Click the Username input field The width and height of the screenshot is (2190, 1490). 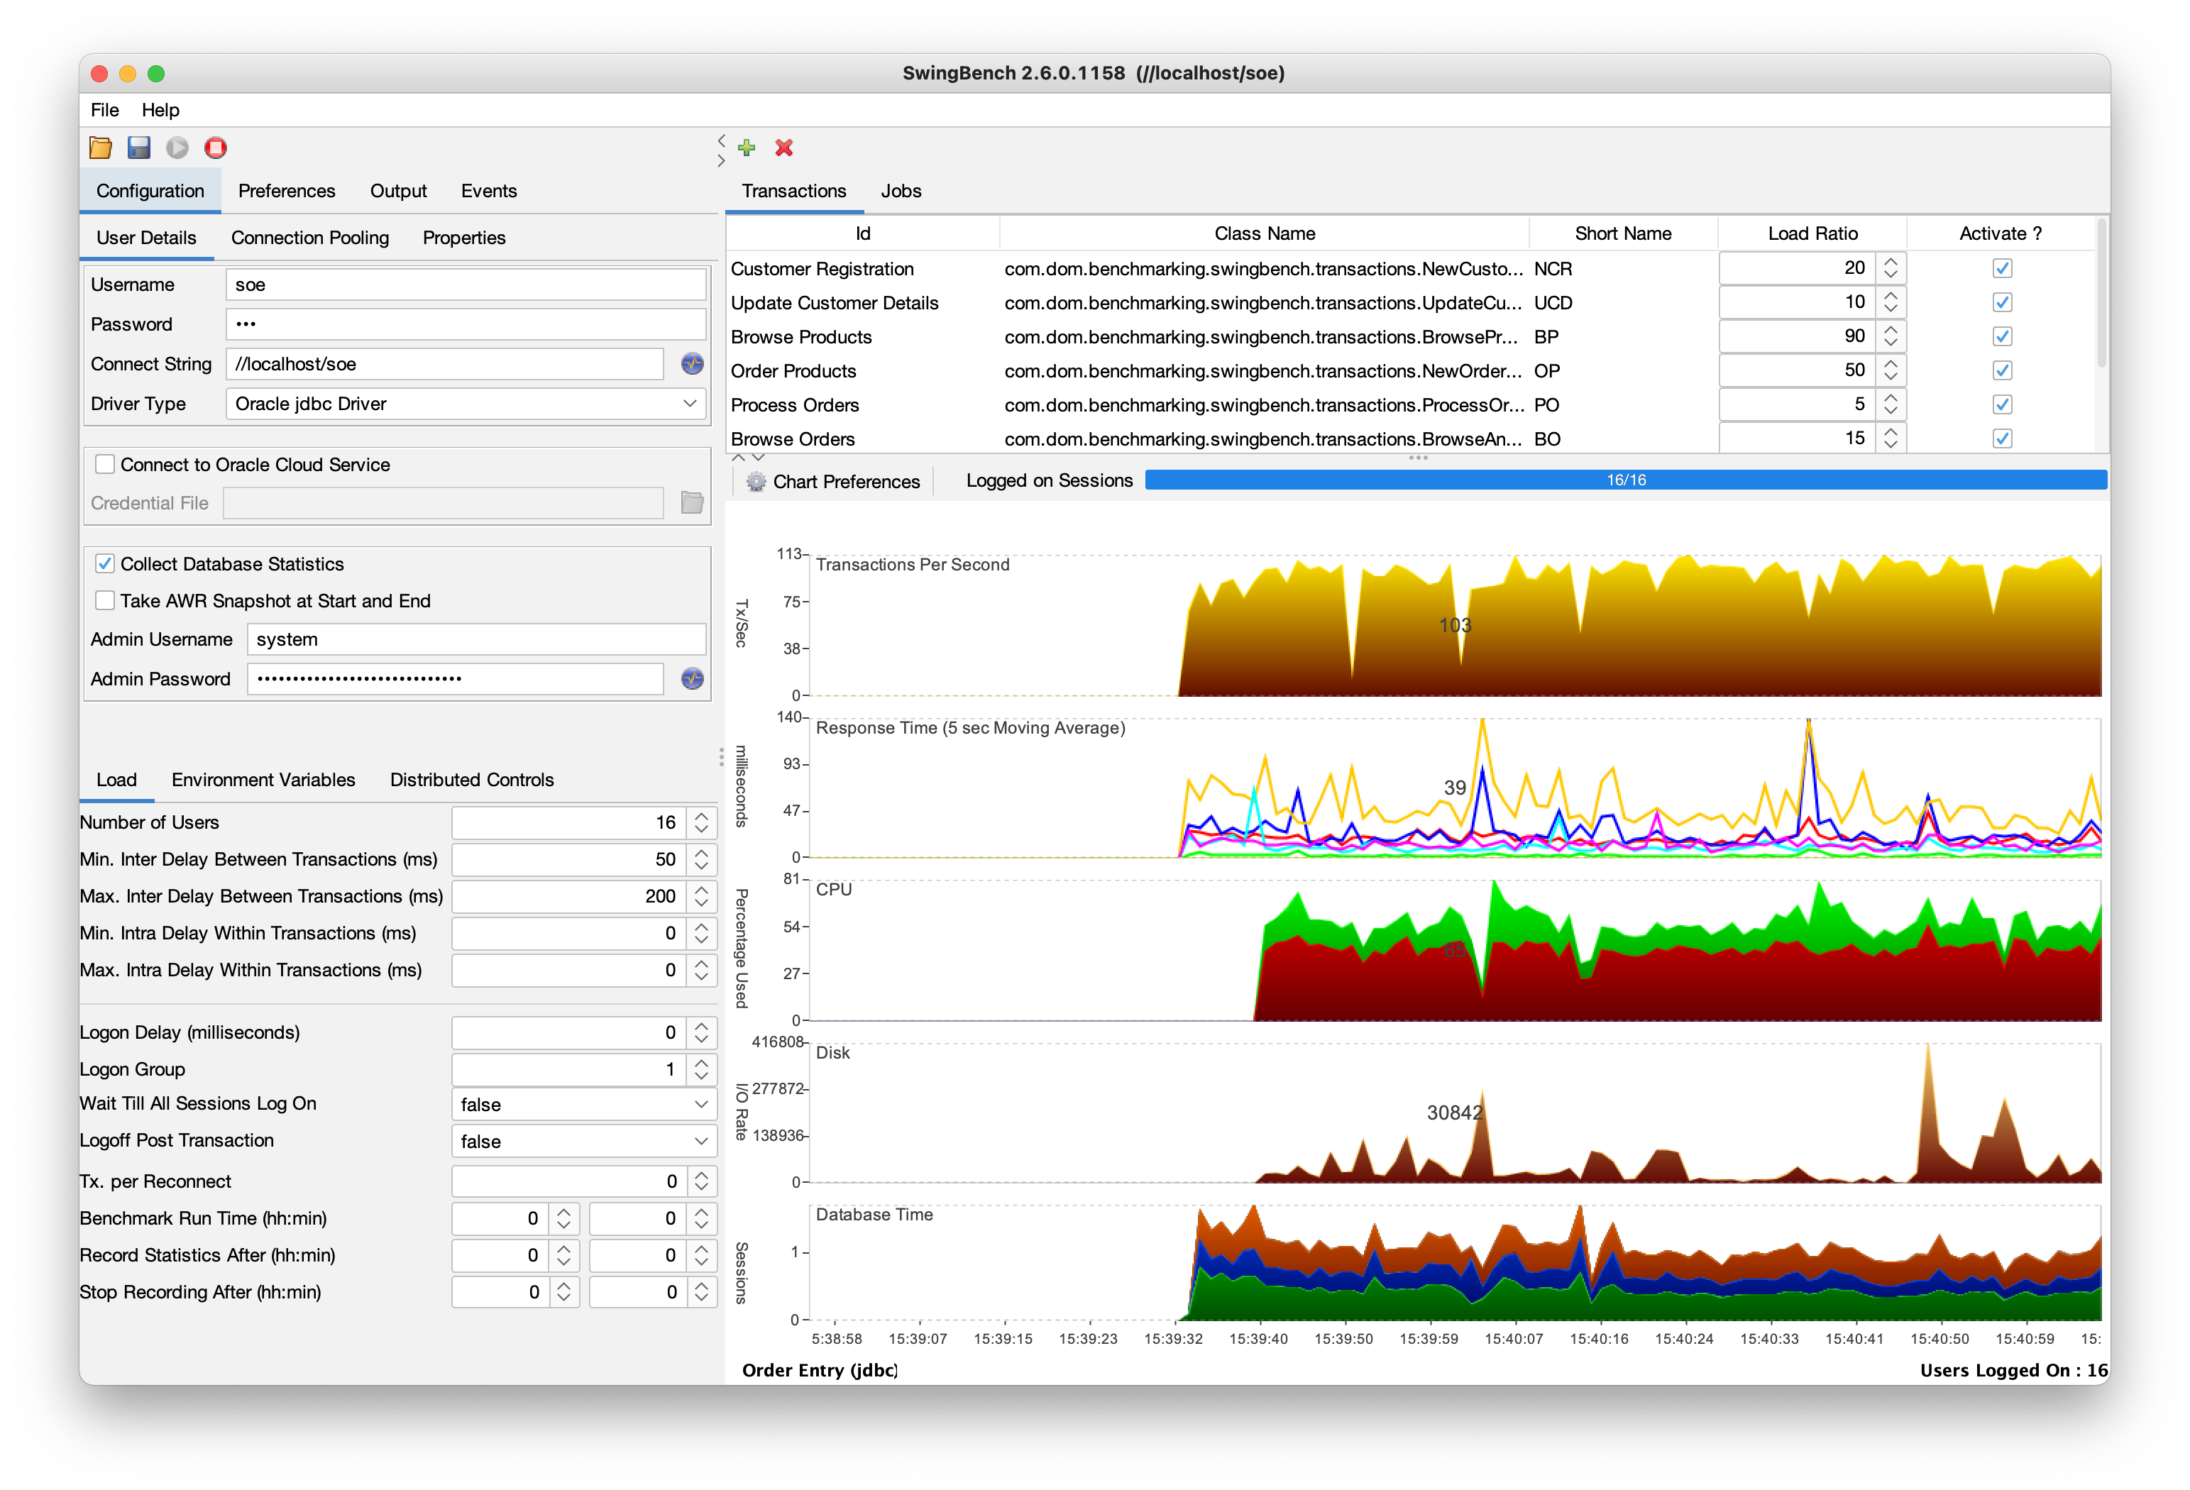[x=466, y=285]
